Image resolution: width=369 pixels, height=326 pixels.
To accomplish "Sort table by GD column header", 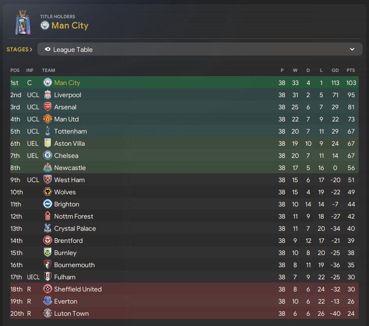I will 335,70.
